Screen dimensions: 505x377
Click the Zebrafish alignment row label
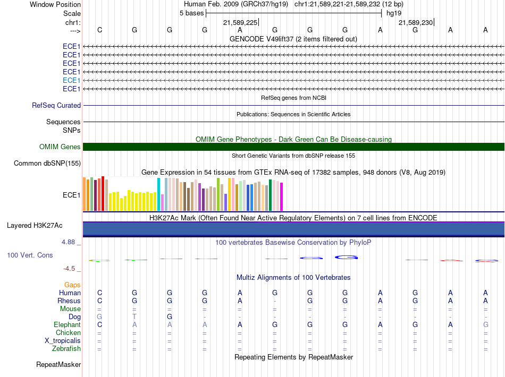click(66, 348)
